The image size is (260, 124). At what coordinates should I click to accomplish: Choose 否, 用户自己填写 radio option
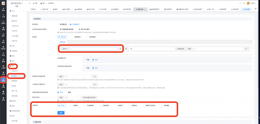coord(77,29)
